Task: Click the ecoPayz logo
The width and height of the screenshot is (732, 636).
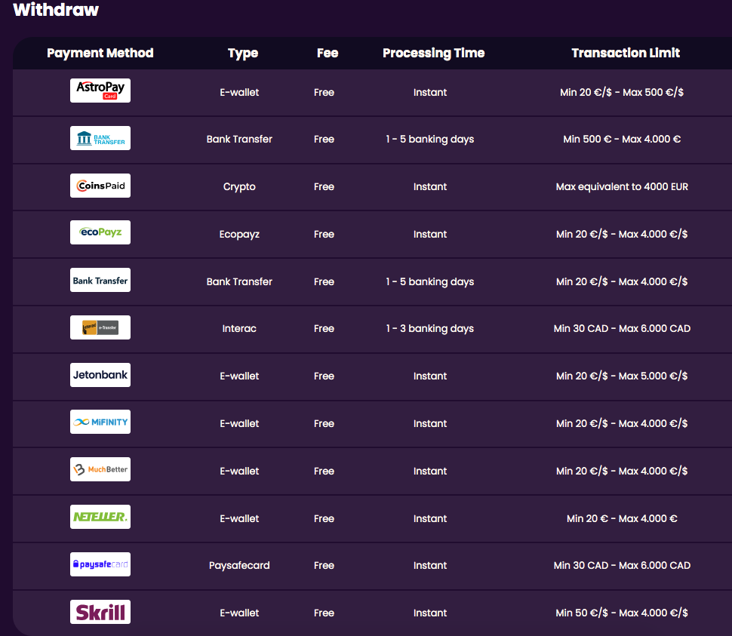Action: click(100, 233)
